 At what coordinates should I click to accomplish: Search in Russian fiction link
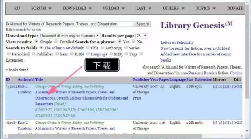tap(216, 73)
